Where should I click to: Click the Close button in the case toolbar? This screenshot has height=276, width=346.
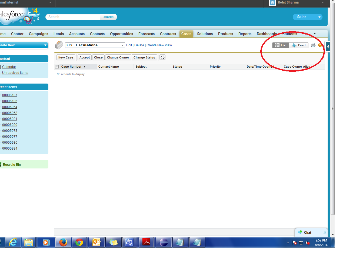click(x=98, y=57)
